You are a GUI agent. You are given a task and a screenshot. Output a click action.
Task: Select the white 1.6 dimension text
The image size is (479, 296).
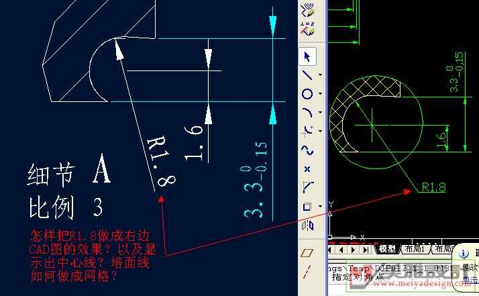pos(194,143)
